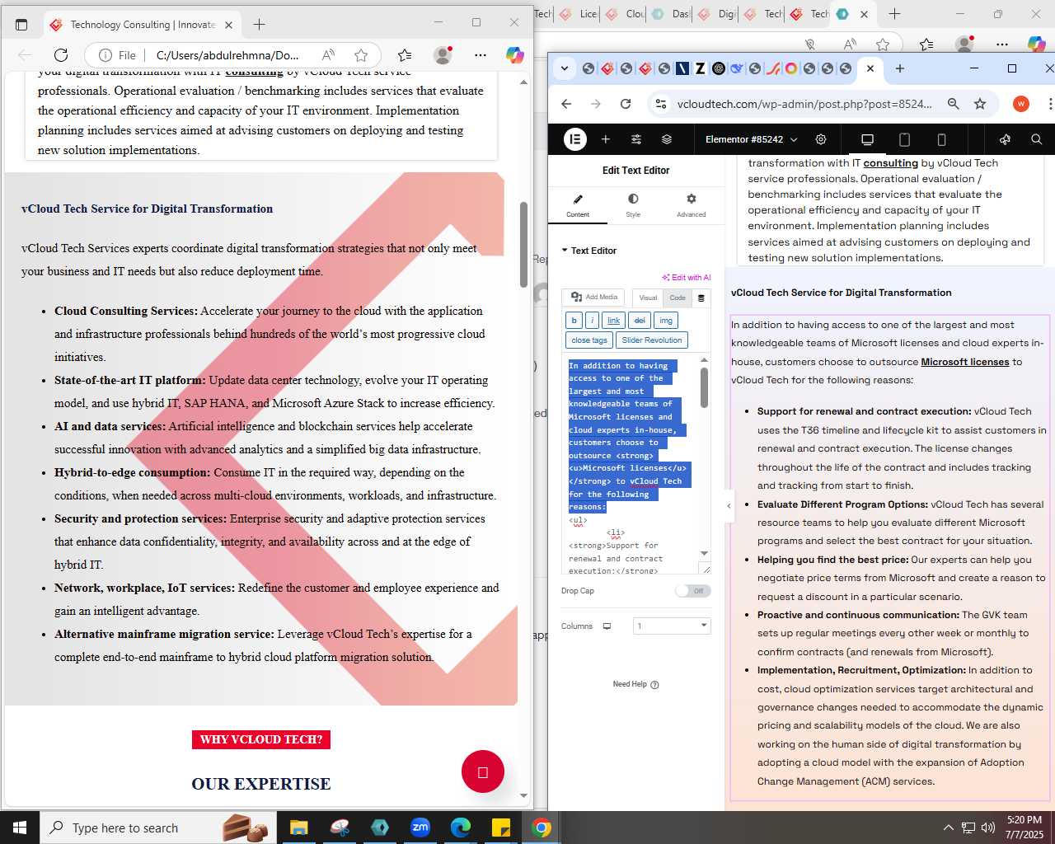1055x844 pixels.
Task: Expand the Elementor #85242 document dropdown
Action: pos(752,139)
